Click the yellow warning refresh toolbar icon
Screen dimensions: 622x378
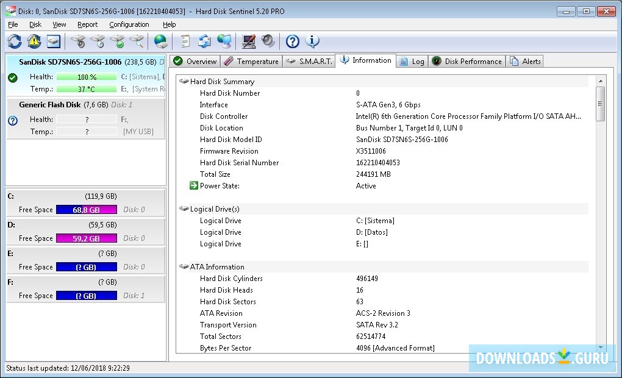(x=34, y=41)
